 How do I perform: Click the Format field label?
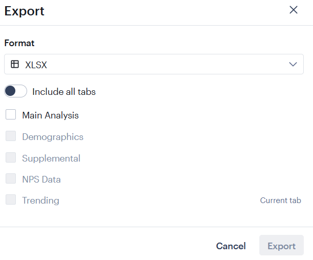pyautogui.click(x=19, y=43)
